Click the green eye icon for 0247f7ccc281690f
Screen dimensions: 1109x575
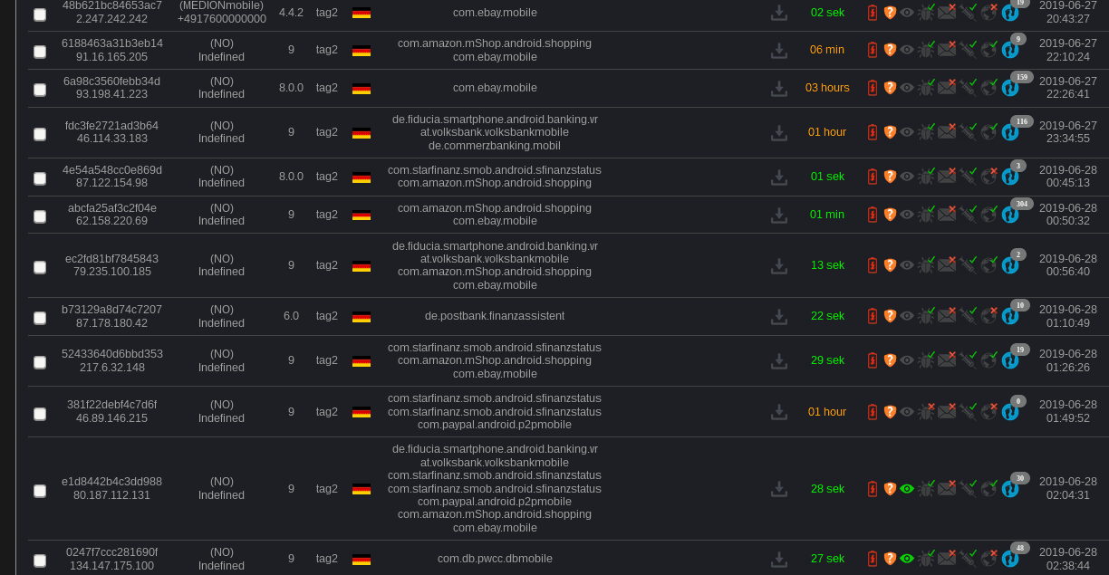pos(907,559)
